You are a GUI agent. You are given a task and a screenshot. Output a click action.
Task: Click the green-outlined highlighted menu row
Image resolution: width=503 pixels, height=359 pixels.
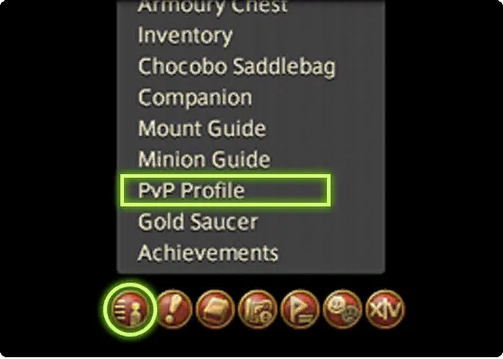tap(225, 190)
